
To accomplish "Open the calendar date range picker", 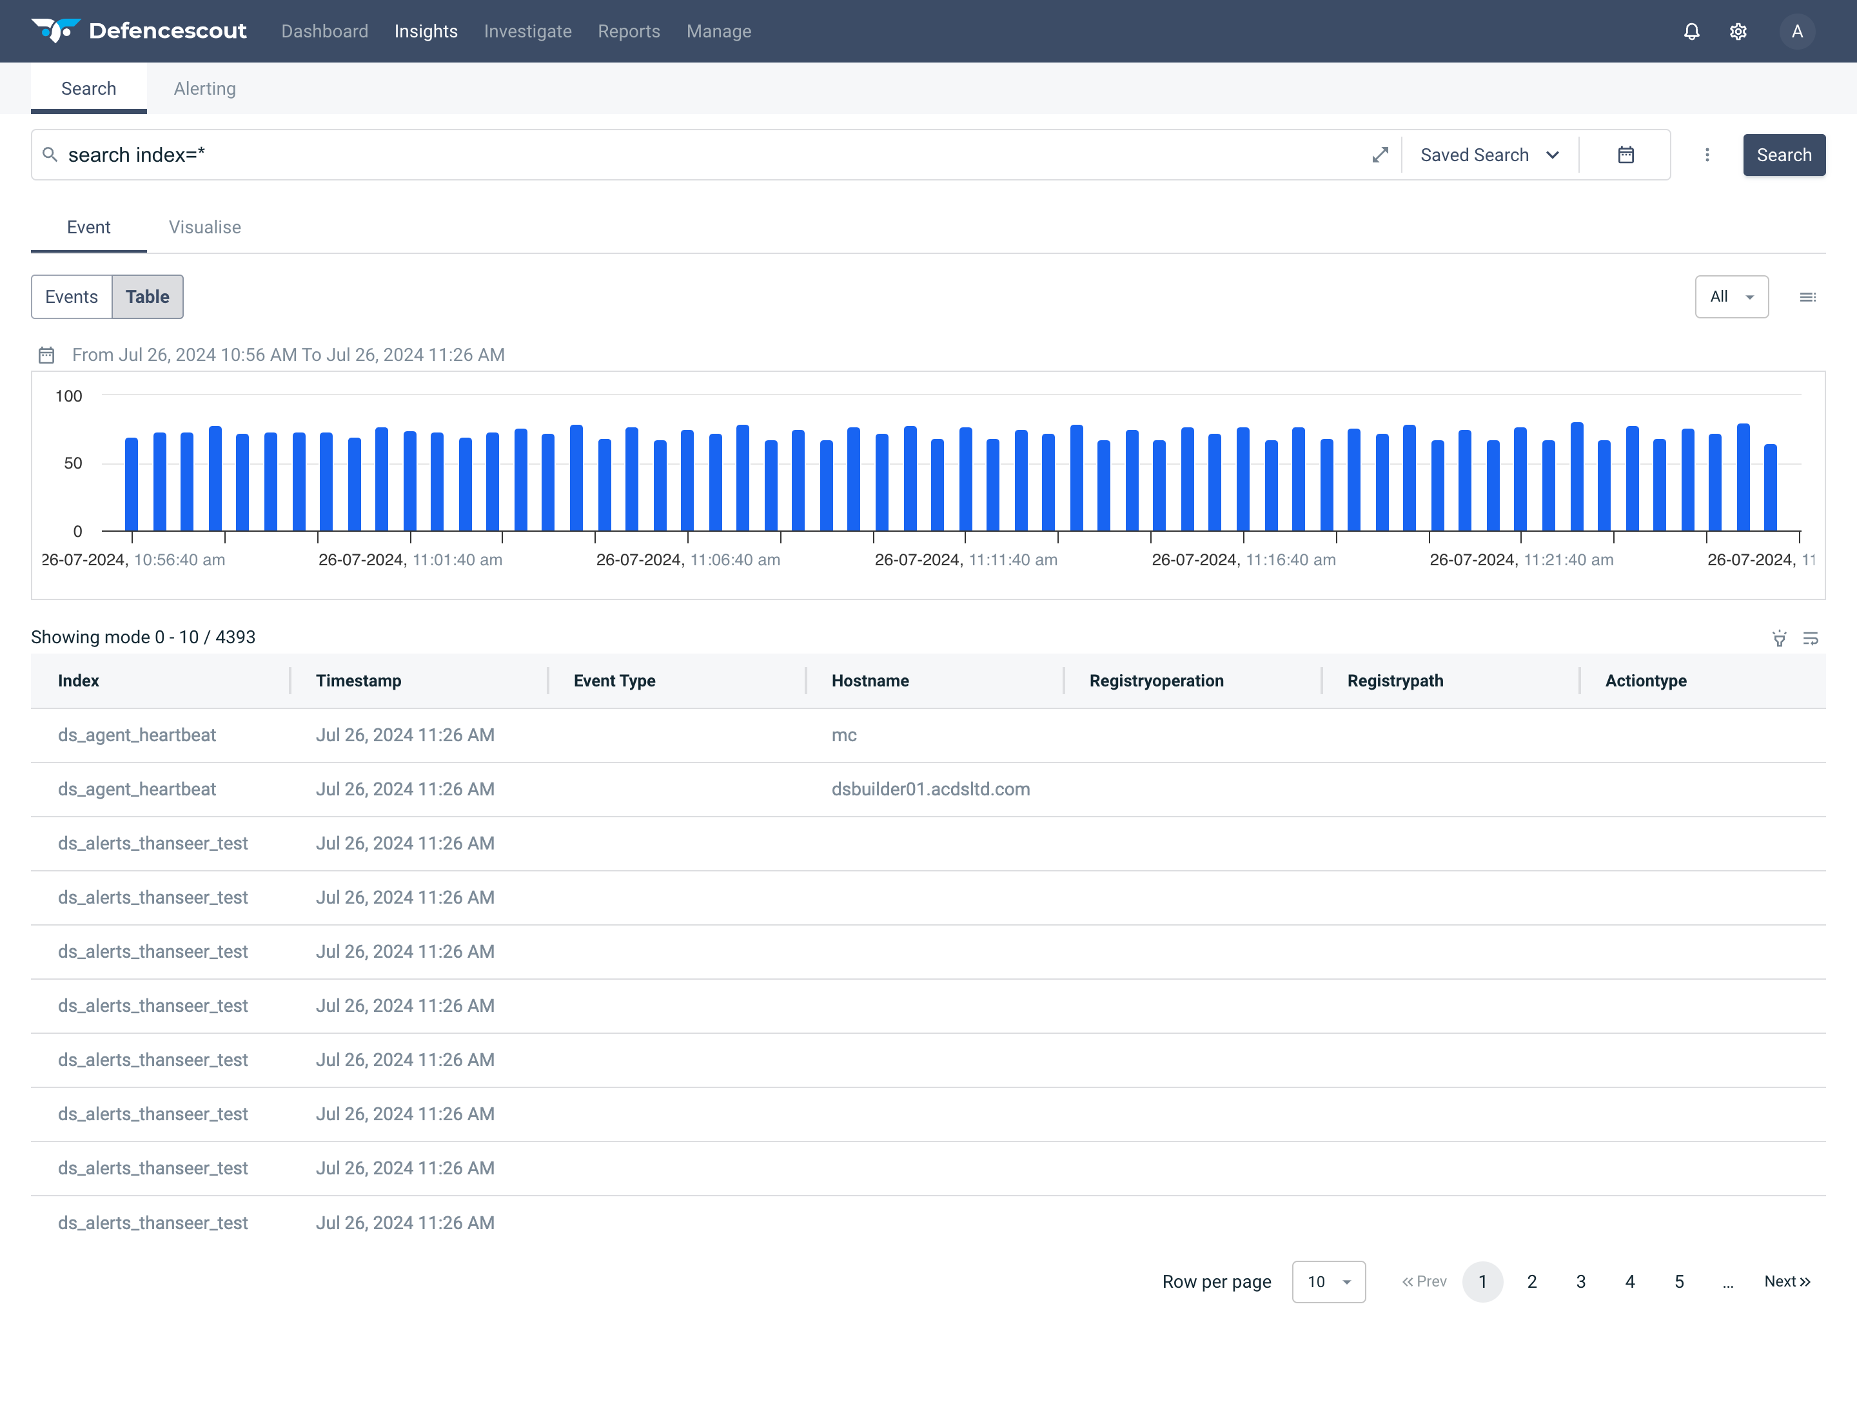I will point(1626,155).
